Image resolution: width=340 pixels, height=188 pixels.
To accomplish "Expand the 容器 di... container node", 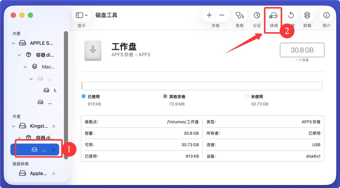I will click(x=19, y=54).
